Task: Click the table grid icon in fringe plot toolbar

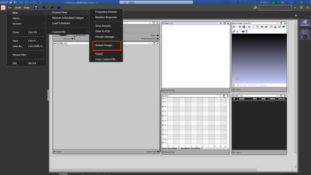Action: pos(271,27)
